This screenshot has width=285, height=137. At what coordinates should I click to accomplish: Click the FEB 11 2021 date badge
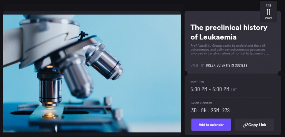tap(269, 12)
